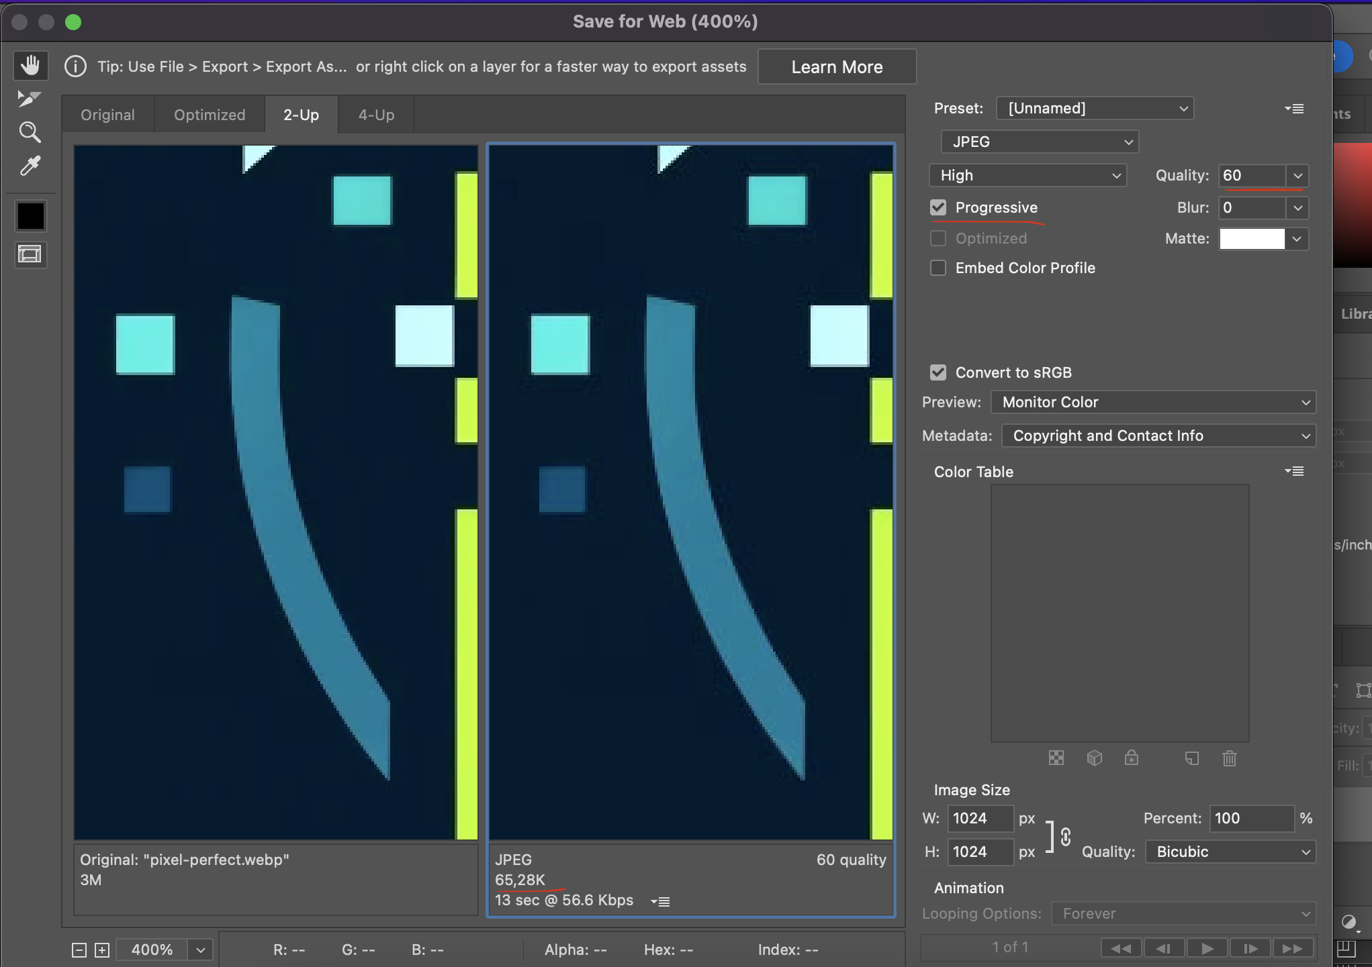
Task: Select the Zoom tool
Action: tap(30, 132)
